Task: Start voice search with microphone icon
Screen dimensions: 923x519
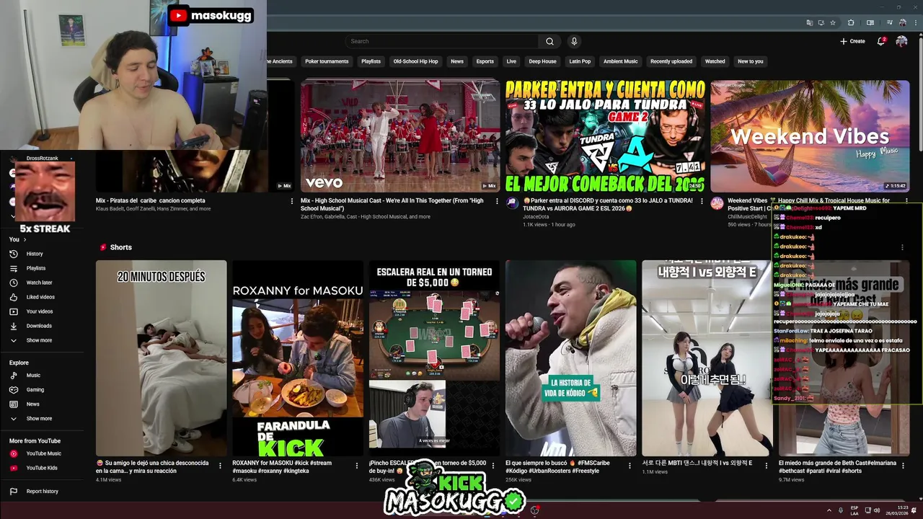Action: tap(574, 41)
